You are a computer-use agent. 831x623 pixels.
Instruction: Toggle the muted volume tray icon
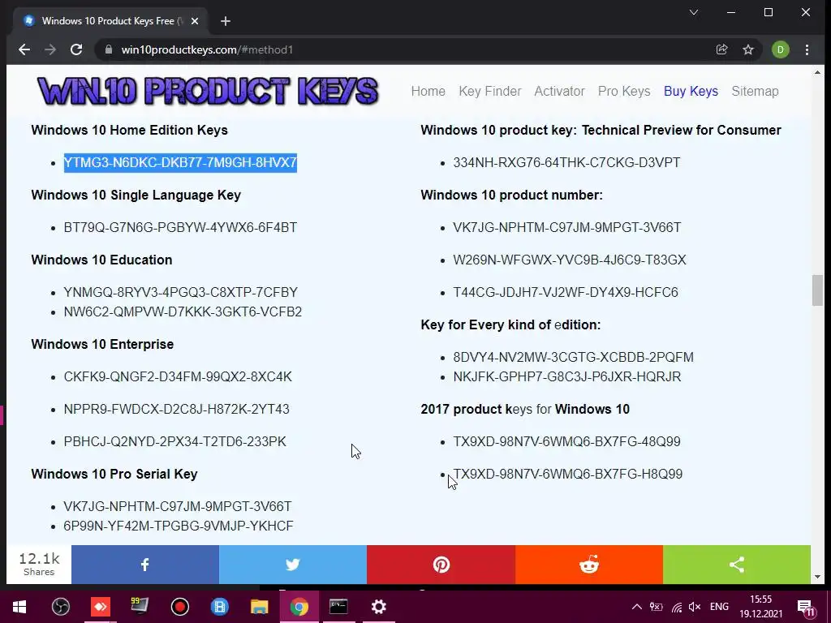695,607
